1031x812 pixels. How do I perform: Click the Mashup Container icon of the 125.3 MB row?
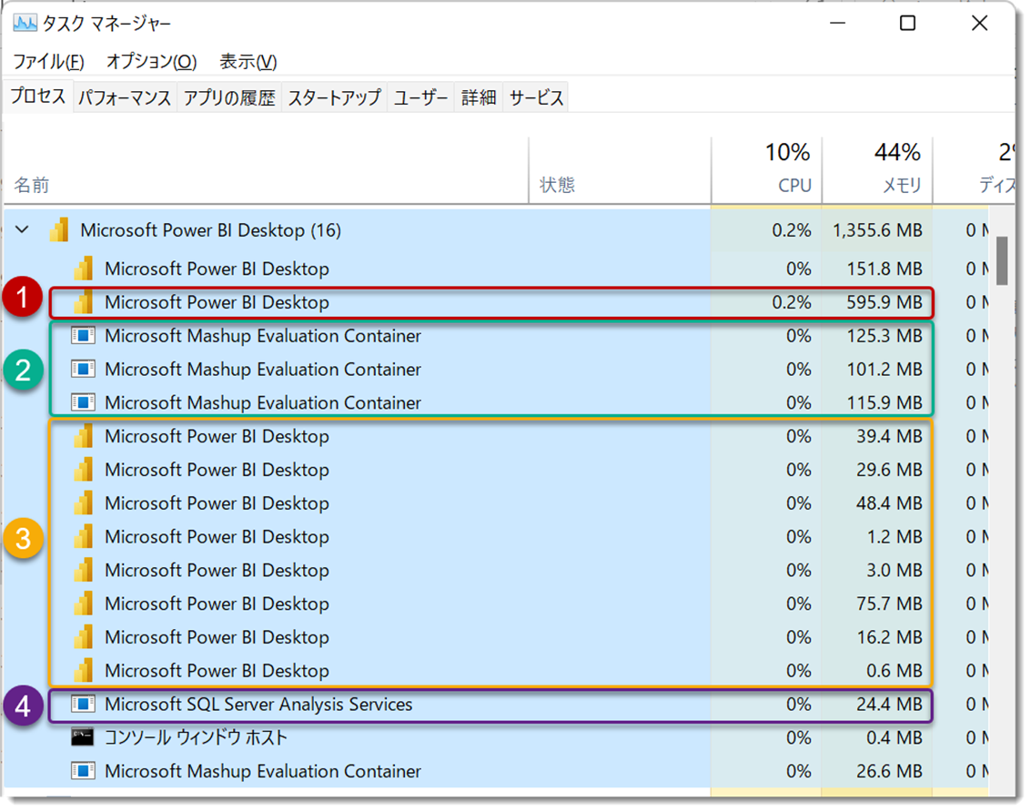click(x=84, y=336)
